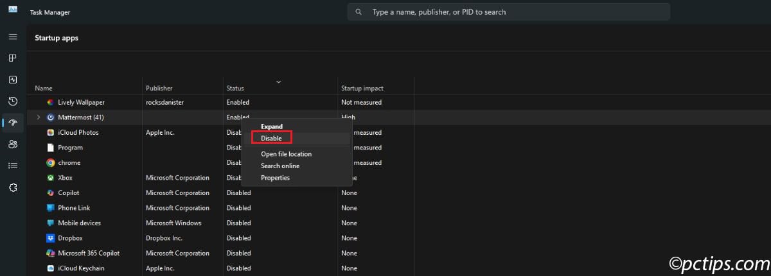This screenshot has width=771, height=276.
Task: Click the Microsoft Windows publisher cell
Action: pos(173,223)
